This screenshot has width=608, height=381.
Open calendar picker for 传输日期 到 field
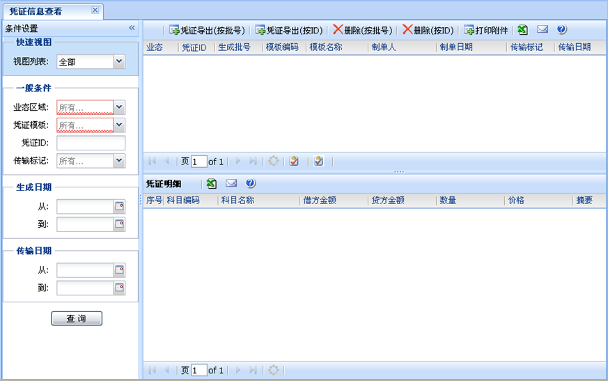(x=119, y=288)
